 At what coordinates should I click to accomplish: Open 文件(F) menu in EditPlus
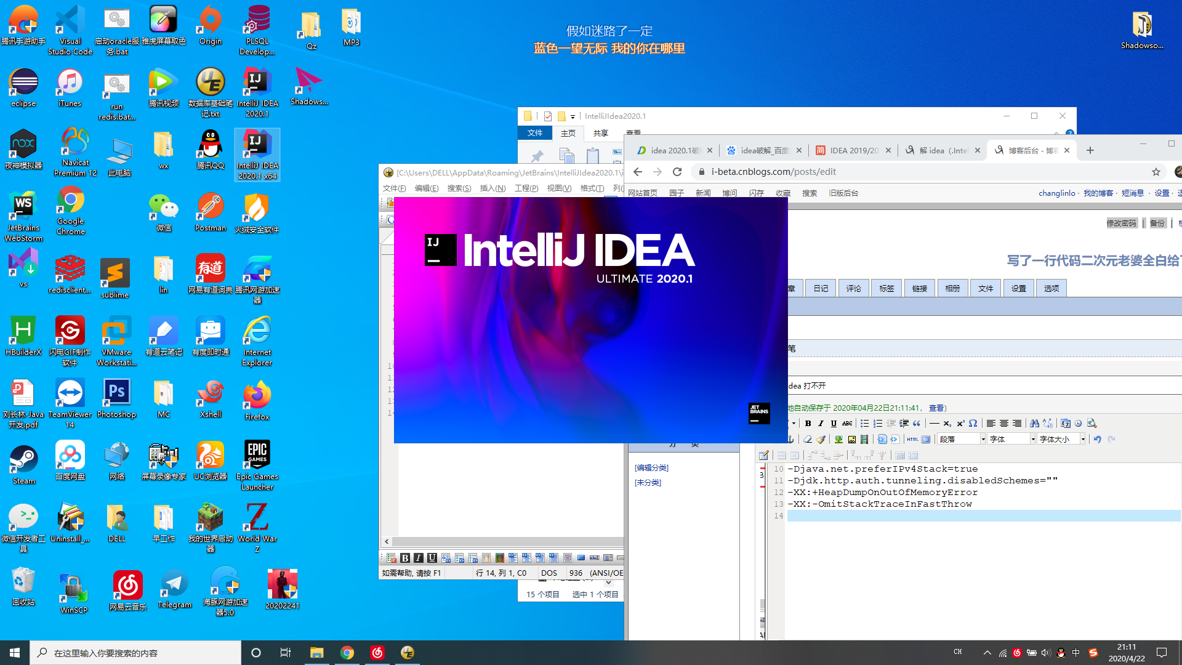pos(394,188)
